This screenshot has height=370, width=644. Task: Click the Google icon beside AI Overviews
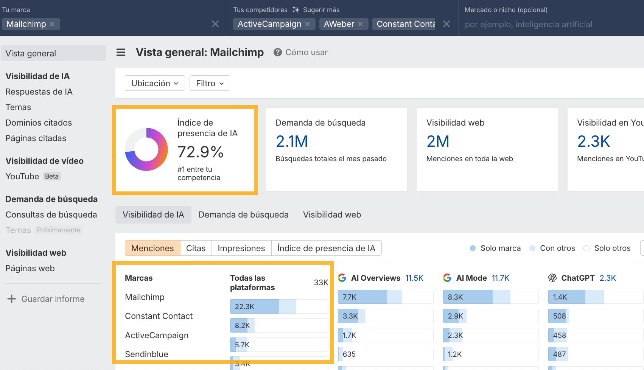pos(342,278)
